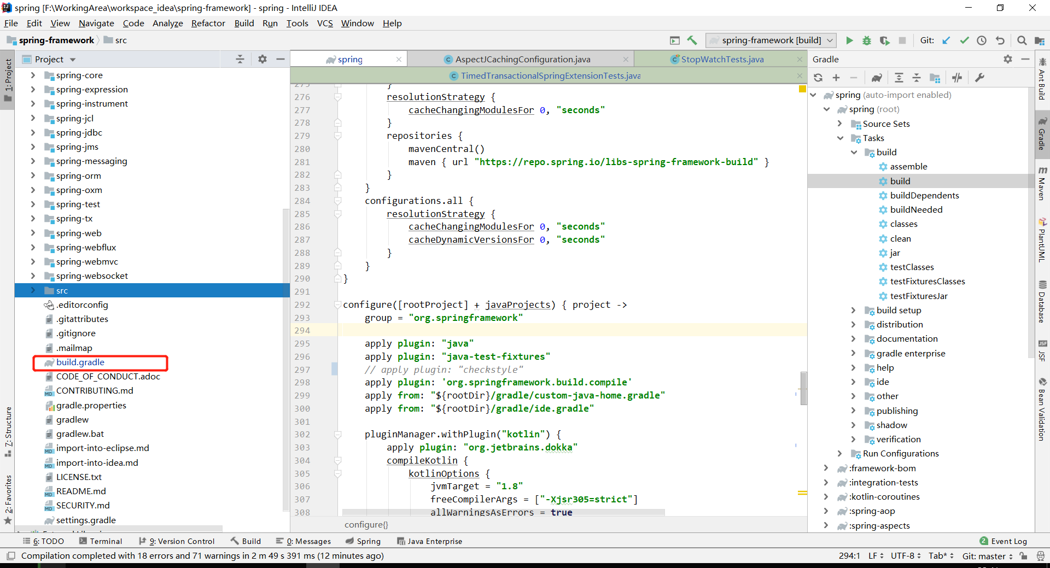The height and width of the screenshot is (568, 1050).
Task: Run the spring-framework build configuration
Action: pyautogui.click(x=849, y=40)
